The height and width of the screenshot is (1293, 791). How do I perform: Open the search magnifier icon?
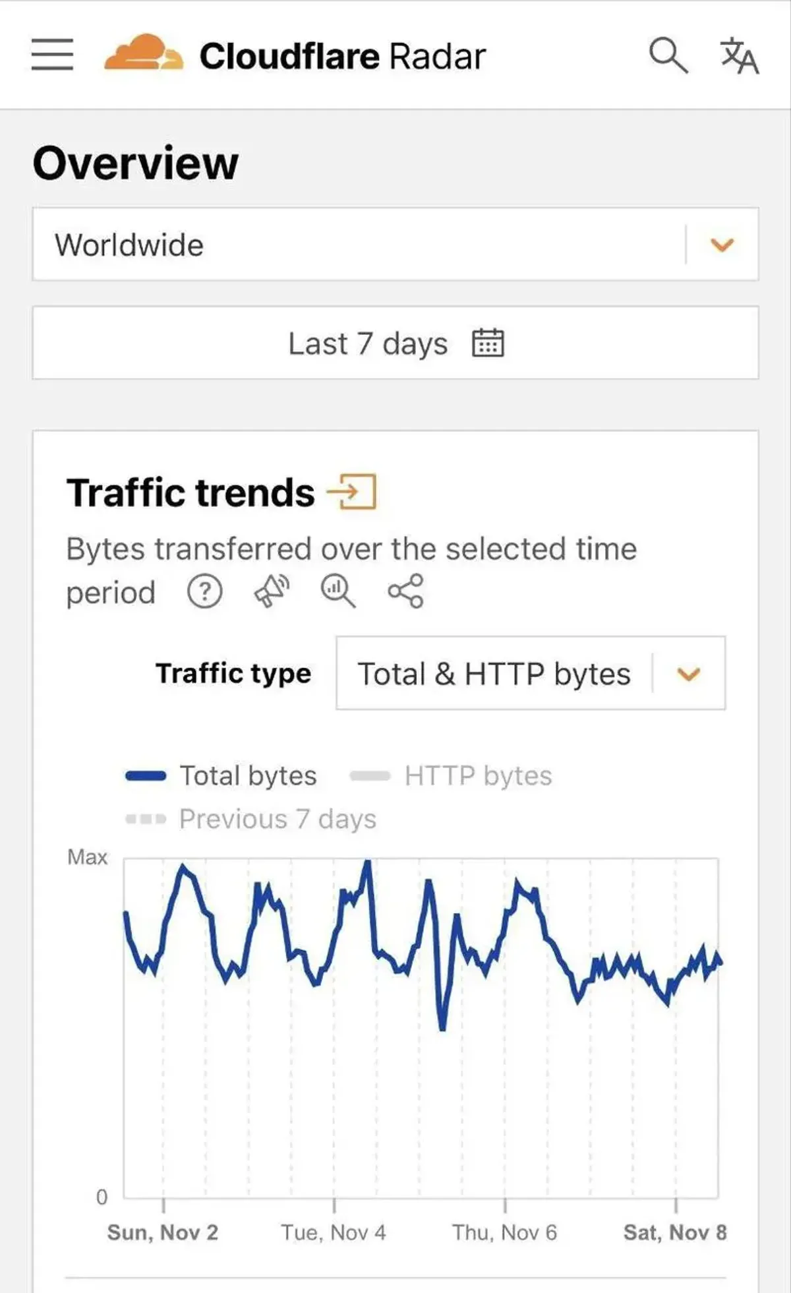click(668, 55)
